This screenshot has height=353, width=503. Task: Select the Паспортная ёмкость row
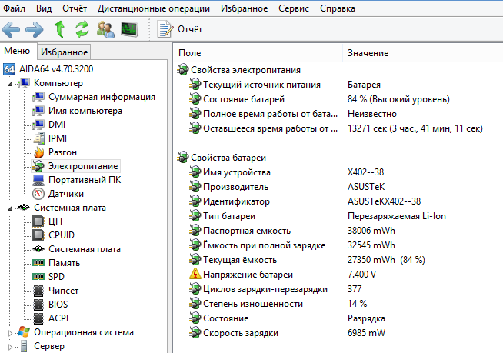click(x=339, y=231)
